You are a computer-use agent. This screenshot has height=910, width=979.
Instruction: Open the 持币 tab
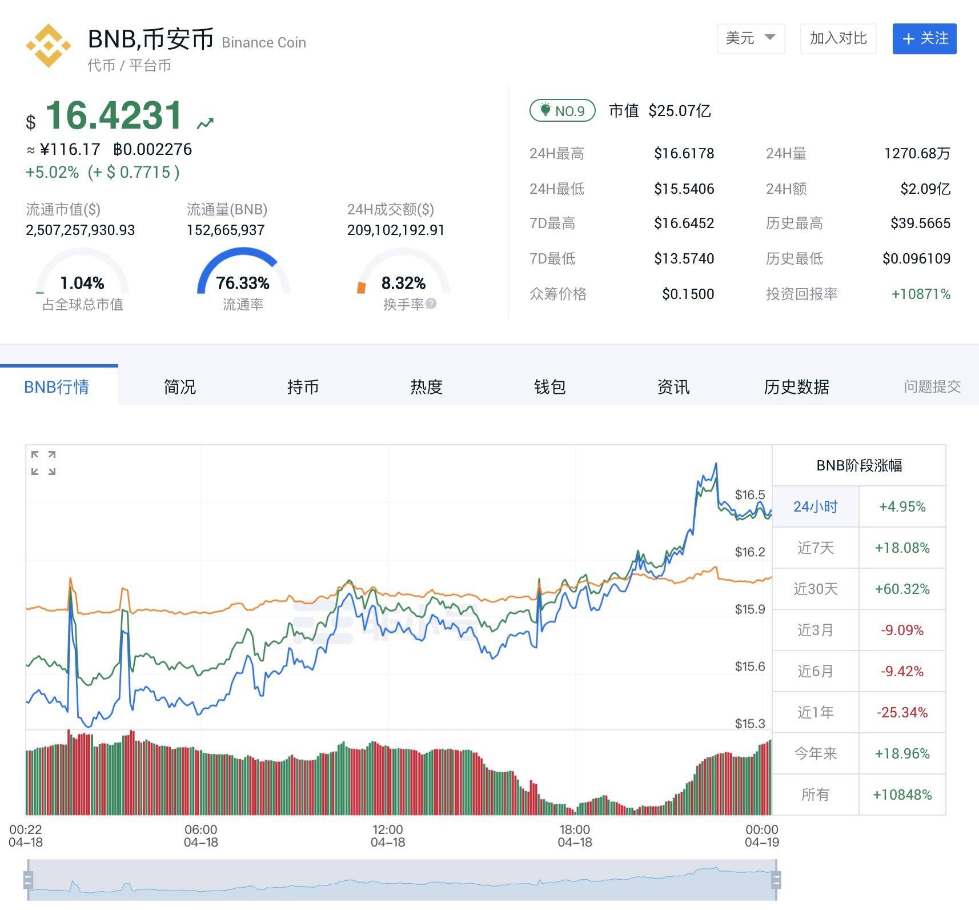click(x=303, y=387)
